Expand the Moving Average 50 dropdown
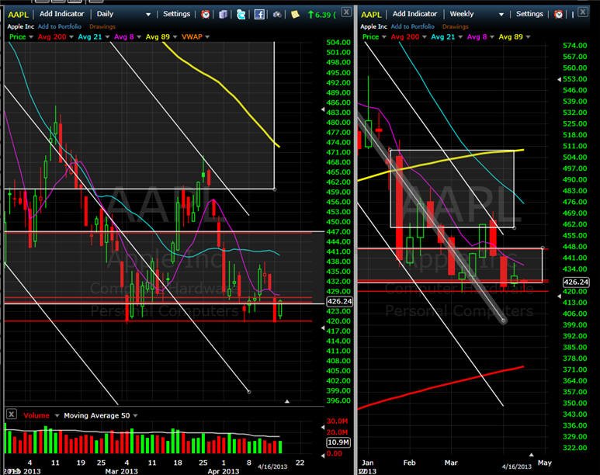The height and width of the screenshot is (475, 600). (135, 416)
